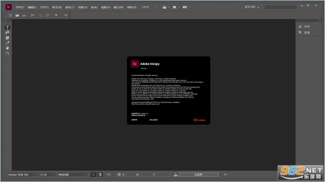The height and width of the screenshot is (182, 325).
Task: Select the Type tool in the toolbox
Action: pyautogui.click(x=7, y=27)
